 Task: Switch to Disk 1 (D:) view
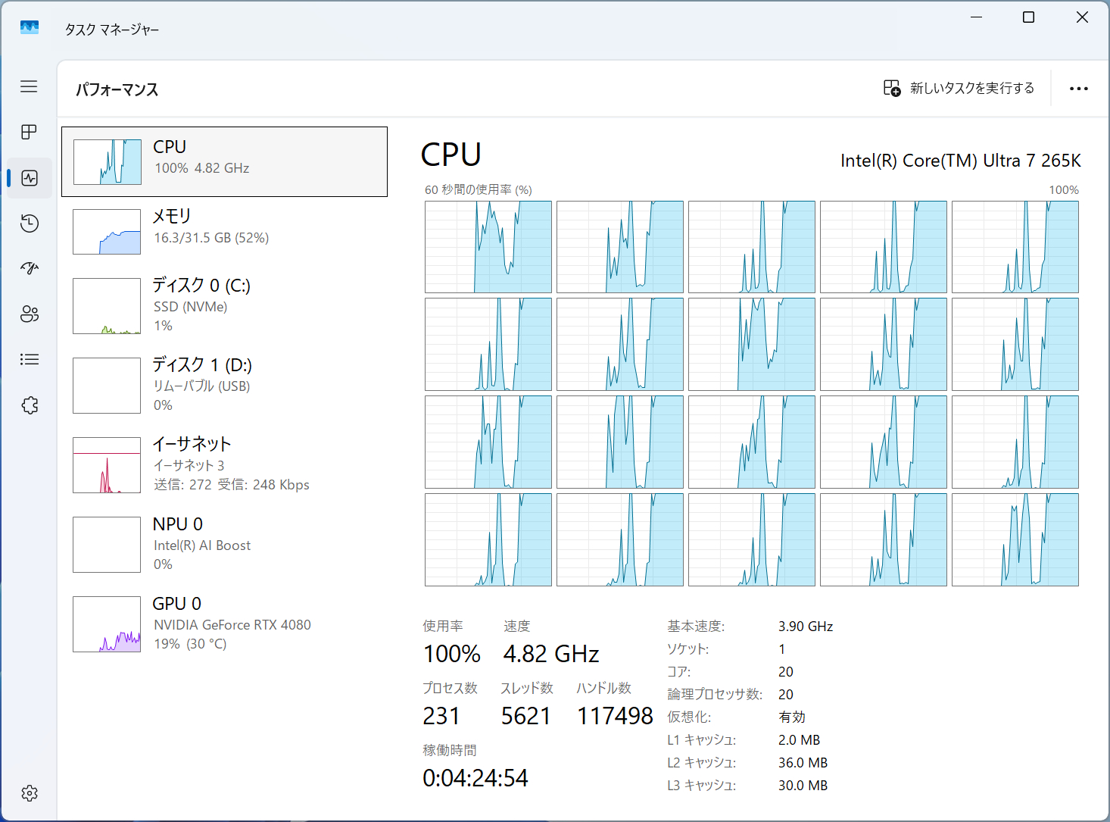click(224, 385)
